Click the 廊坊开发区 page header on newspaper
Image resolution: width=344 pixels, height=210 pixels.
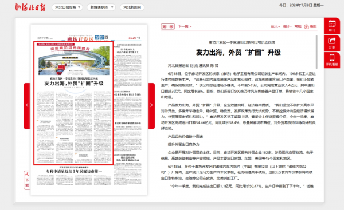[80, 39]
